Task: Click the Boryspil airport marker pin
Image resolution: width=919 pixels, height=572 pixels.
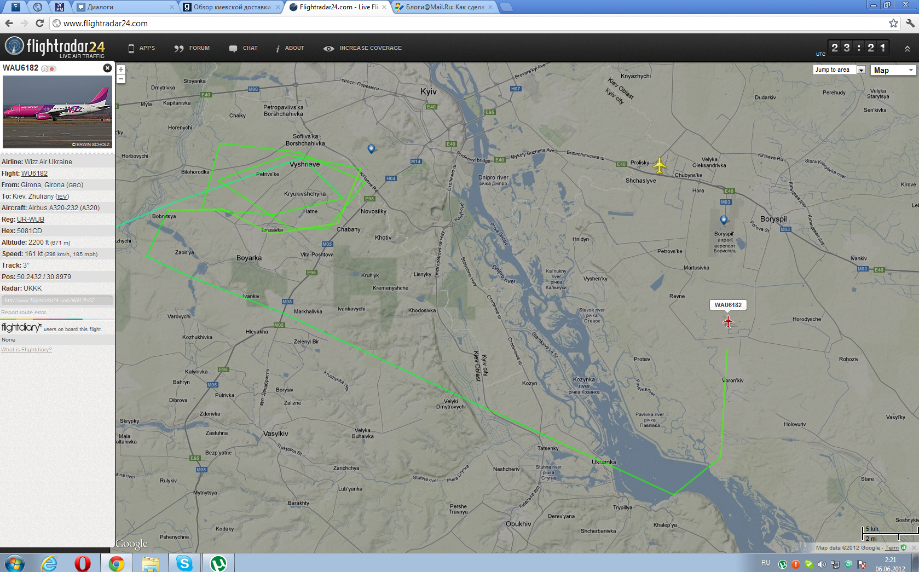Action: (724, 220)
